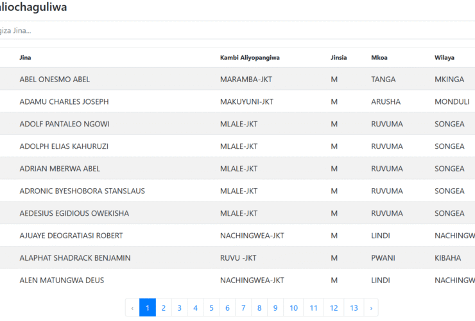This screenshot has height=321, width=475.
Task: Select the ABEL ONESMO ABEL row
Action: (x=55, y=80)
